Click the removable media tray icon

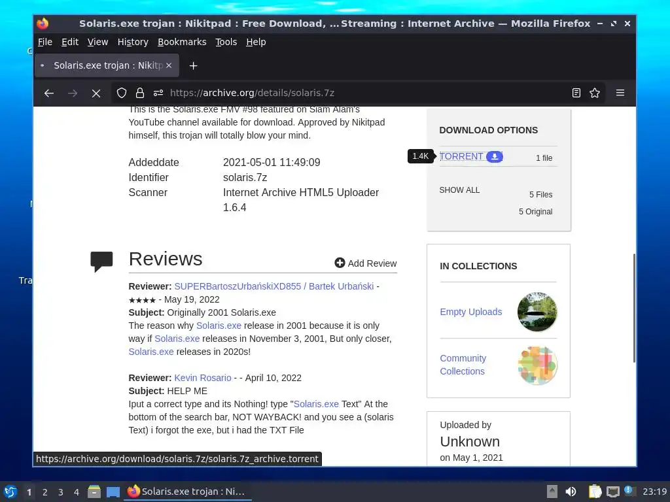552,492
